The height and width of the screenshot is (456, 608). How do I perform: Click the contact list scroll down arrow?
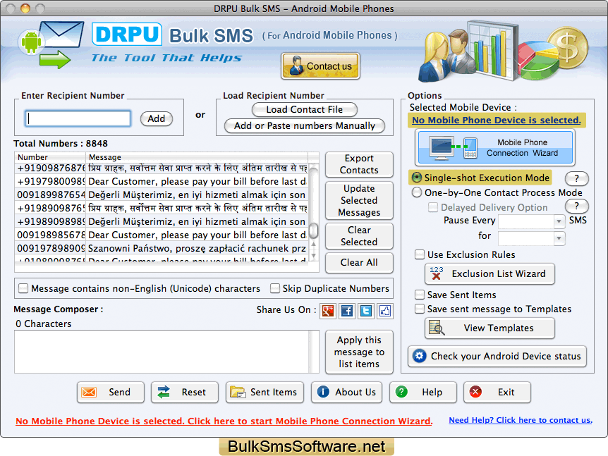click(314, 256)
